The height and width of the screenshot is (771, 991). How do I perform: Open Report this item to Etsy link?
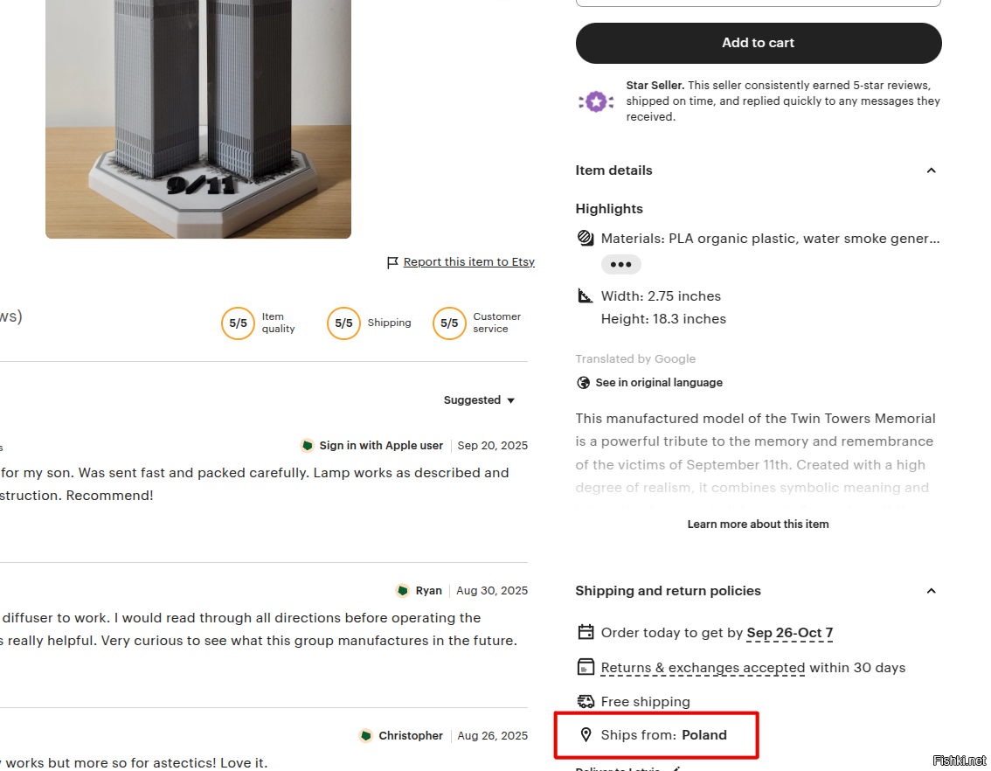tap(468, 262)
